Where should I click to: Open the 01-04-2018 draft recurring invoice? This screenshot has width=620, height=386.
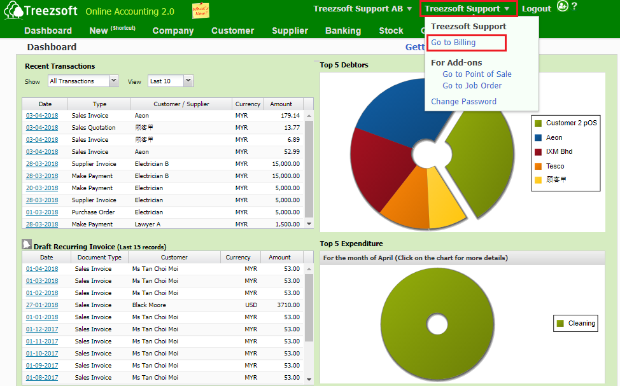[42, 268]
